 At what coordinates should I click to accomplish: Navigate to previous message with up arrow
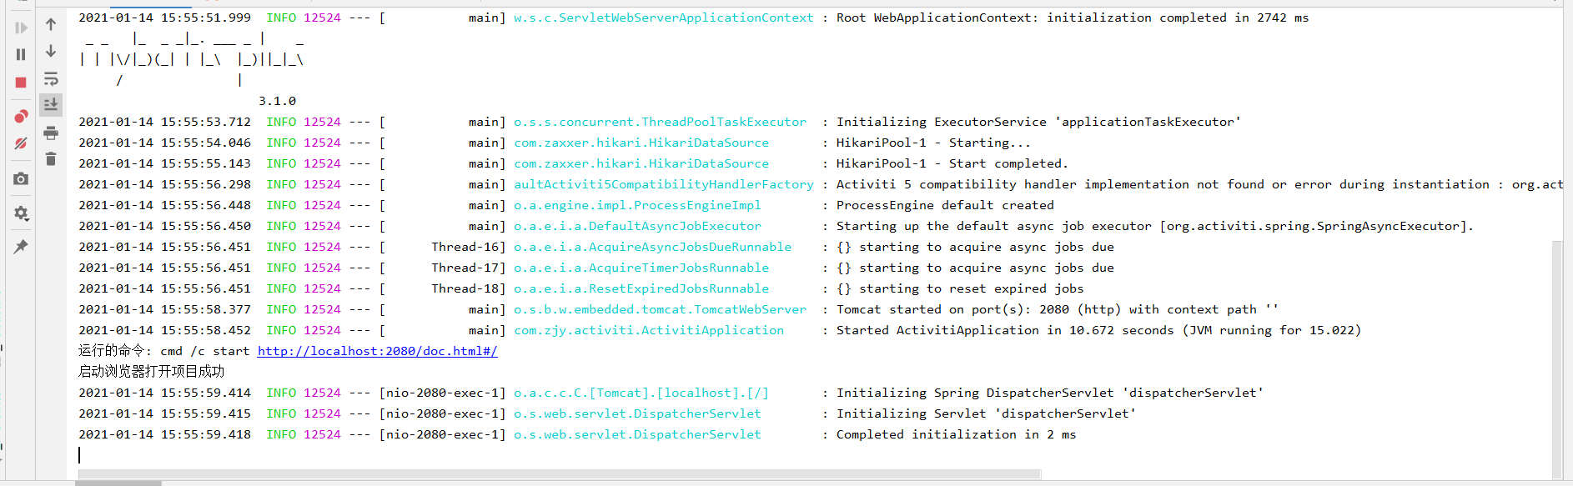tap(51, 26)
